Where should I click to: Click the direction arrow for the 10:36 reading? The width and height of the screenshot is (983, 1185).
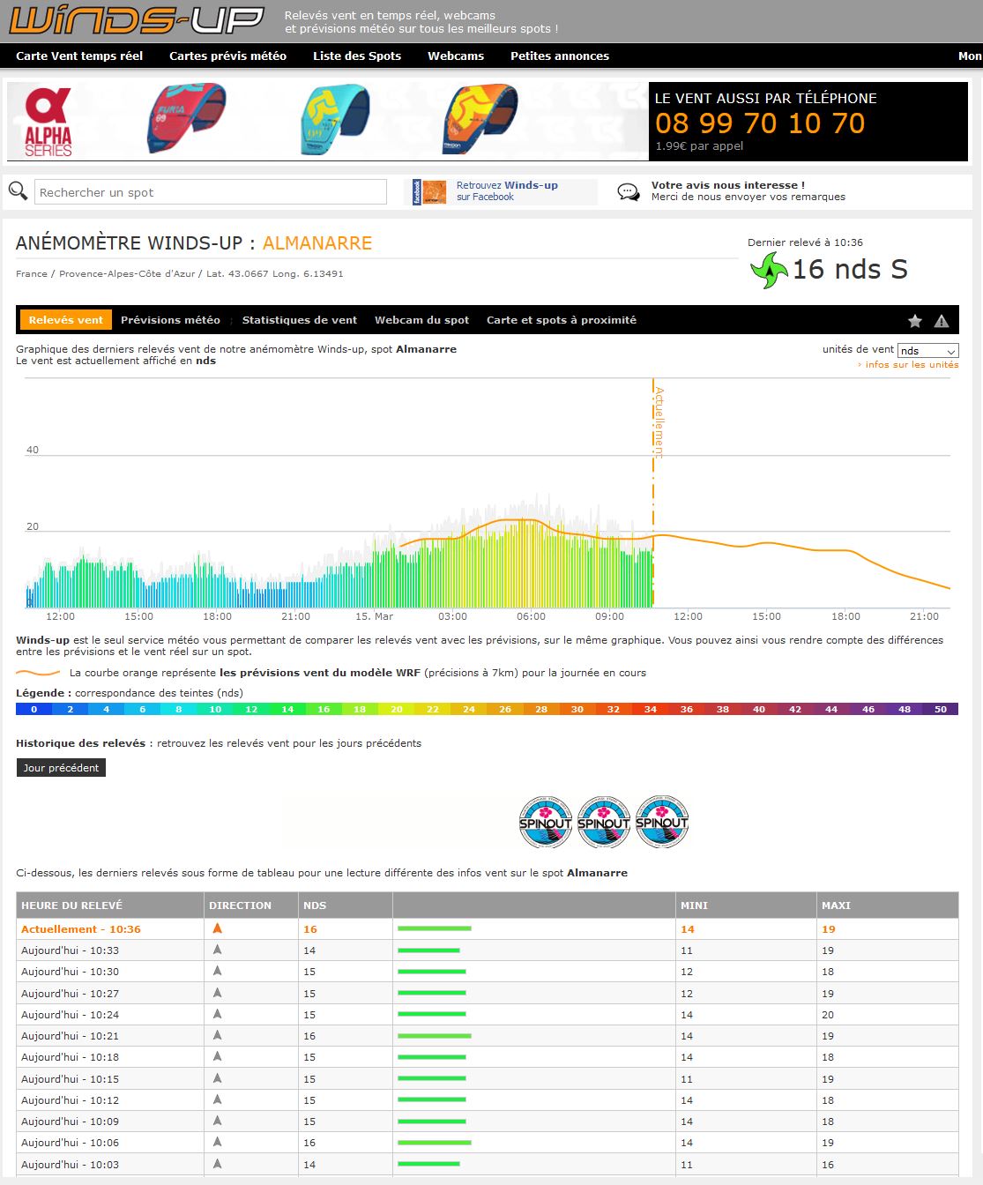[x=217, y=928]
